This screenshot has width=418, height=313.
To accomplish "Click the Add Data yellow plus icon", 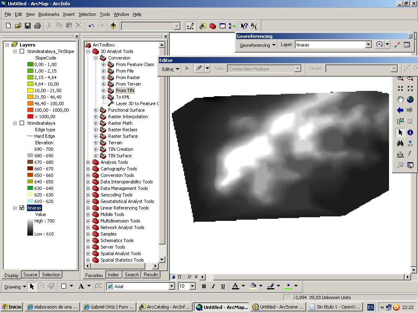I will click(113, 26).
